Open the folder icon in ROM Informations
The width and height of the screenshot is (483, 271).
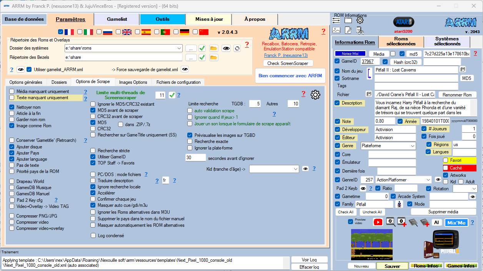(x=348, y=20)
